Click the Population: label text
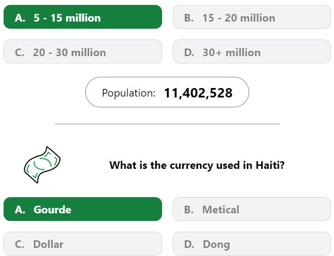This screenshot has height=256, width=334. click(129, 93)
